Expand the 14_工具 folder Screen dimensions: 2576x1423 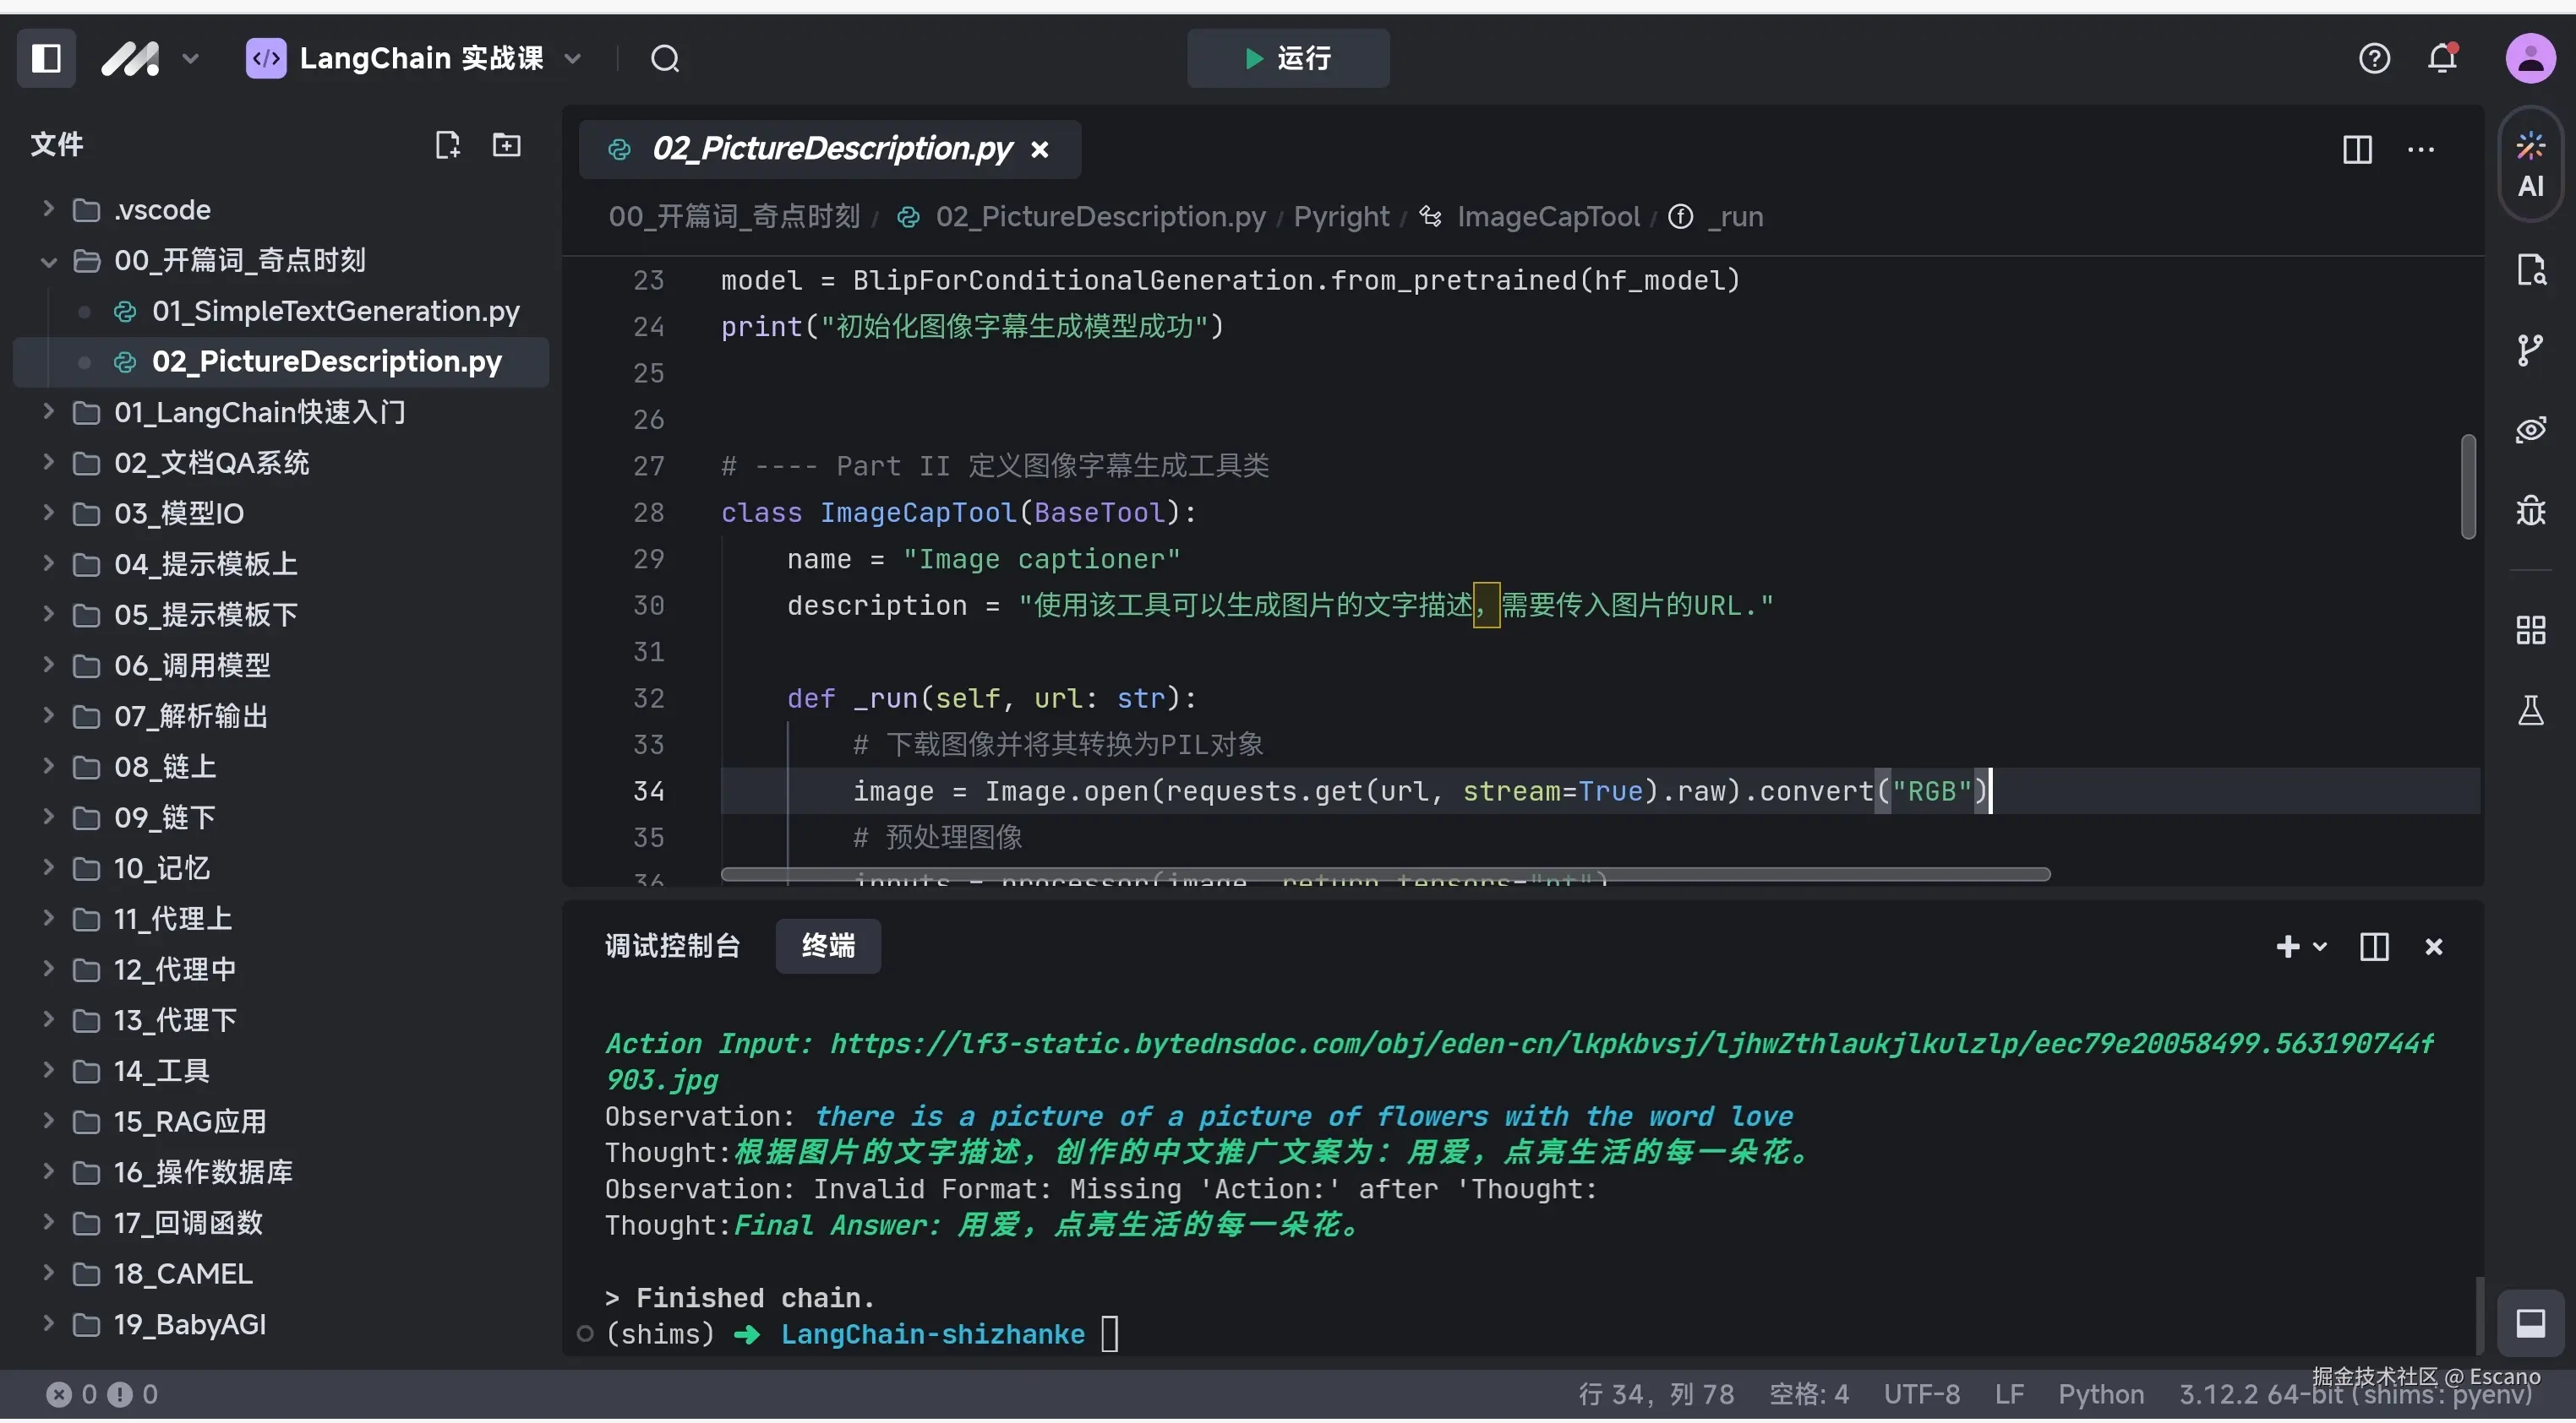coord(48,1071)
